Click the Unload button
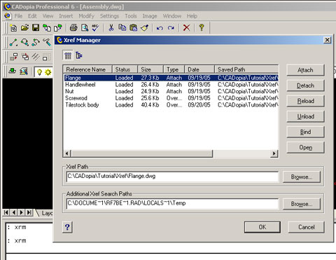336x260 pixels. click(x=305, y=116)
